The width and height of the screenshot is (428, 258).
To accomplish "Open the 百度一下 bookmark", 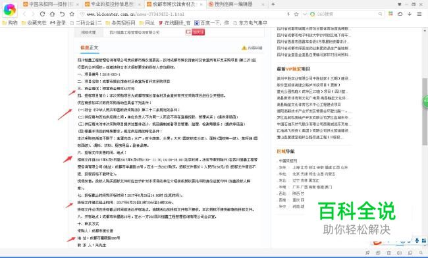I will pos(211,23).
